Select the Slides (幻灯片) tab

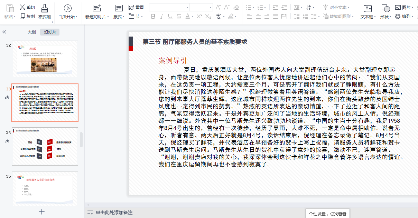[50, 32]
